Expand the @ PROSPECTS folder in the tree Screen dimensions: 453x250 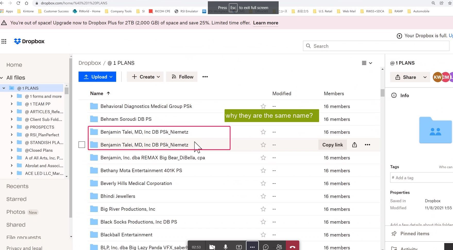(x=12, y=127)
